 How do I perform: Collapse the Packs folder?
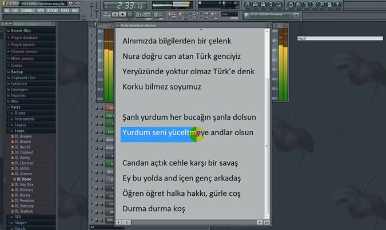(x=30, y=107)
